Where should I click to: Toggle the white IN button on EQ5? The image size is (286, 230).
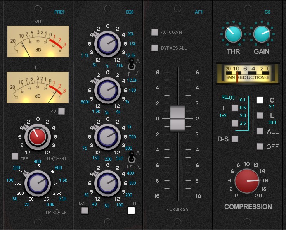coord(131,210)
